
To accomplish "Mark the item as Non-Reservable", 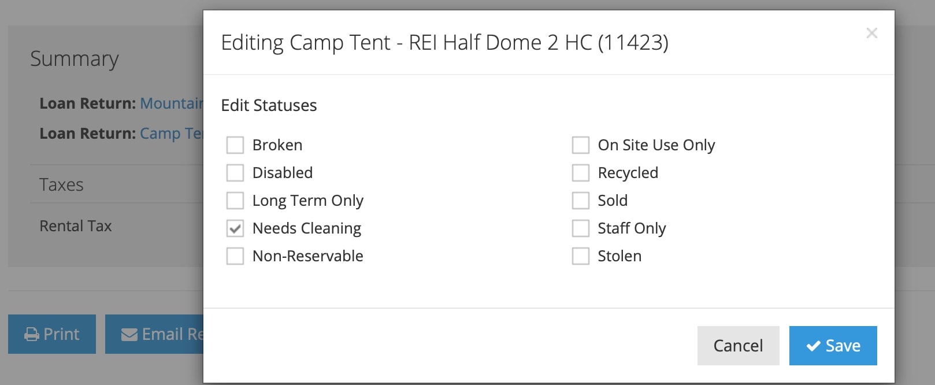I will click(x=235, y=256).
